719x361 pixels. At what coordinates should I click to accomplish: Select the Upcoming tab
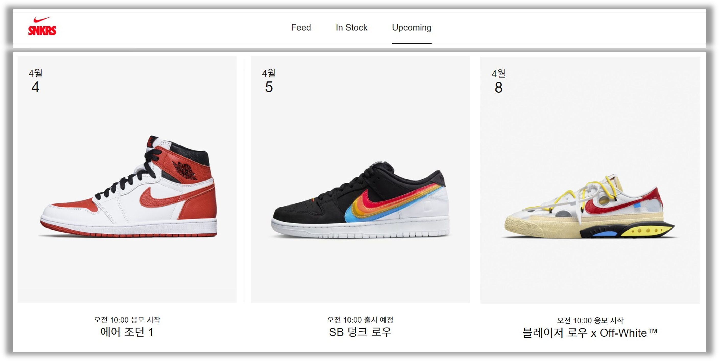click(x=412, y=28)
